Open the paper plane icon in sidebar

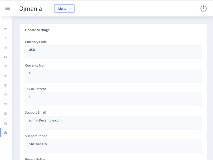6,76
